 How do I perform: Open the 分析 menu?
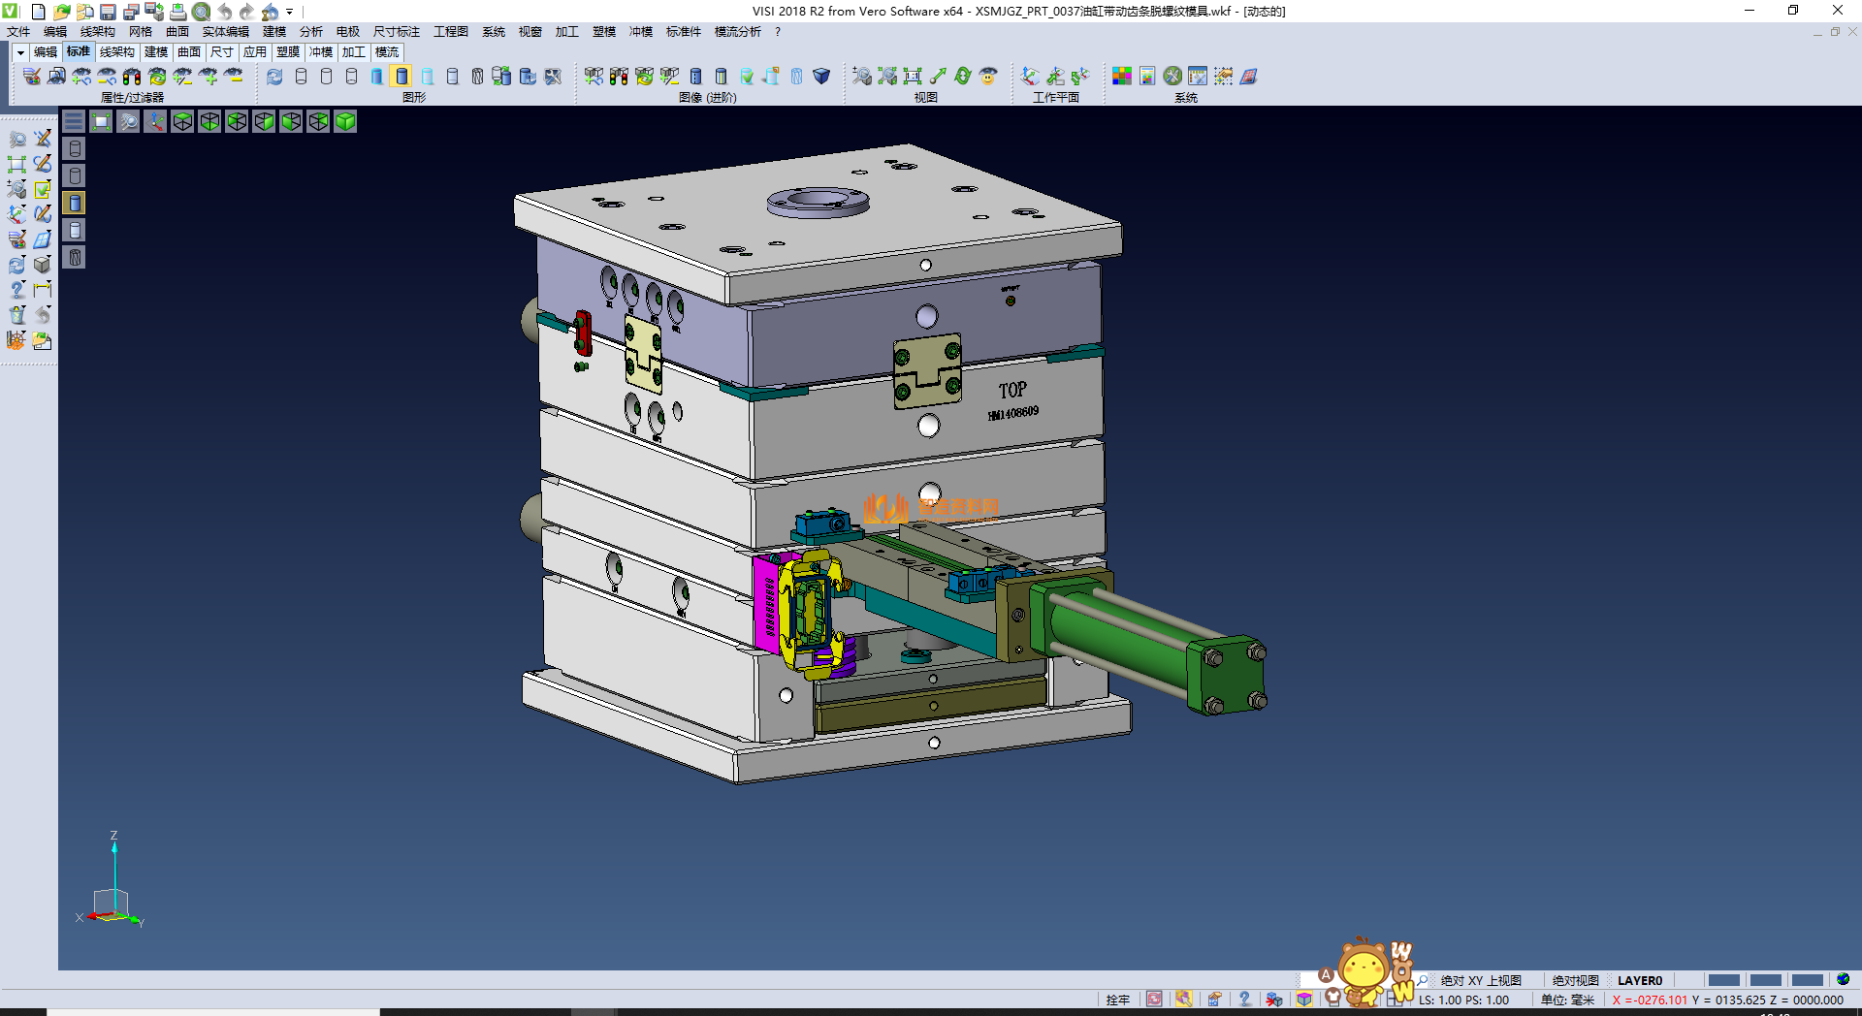tap(311, 32)
